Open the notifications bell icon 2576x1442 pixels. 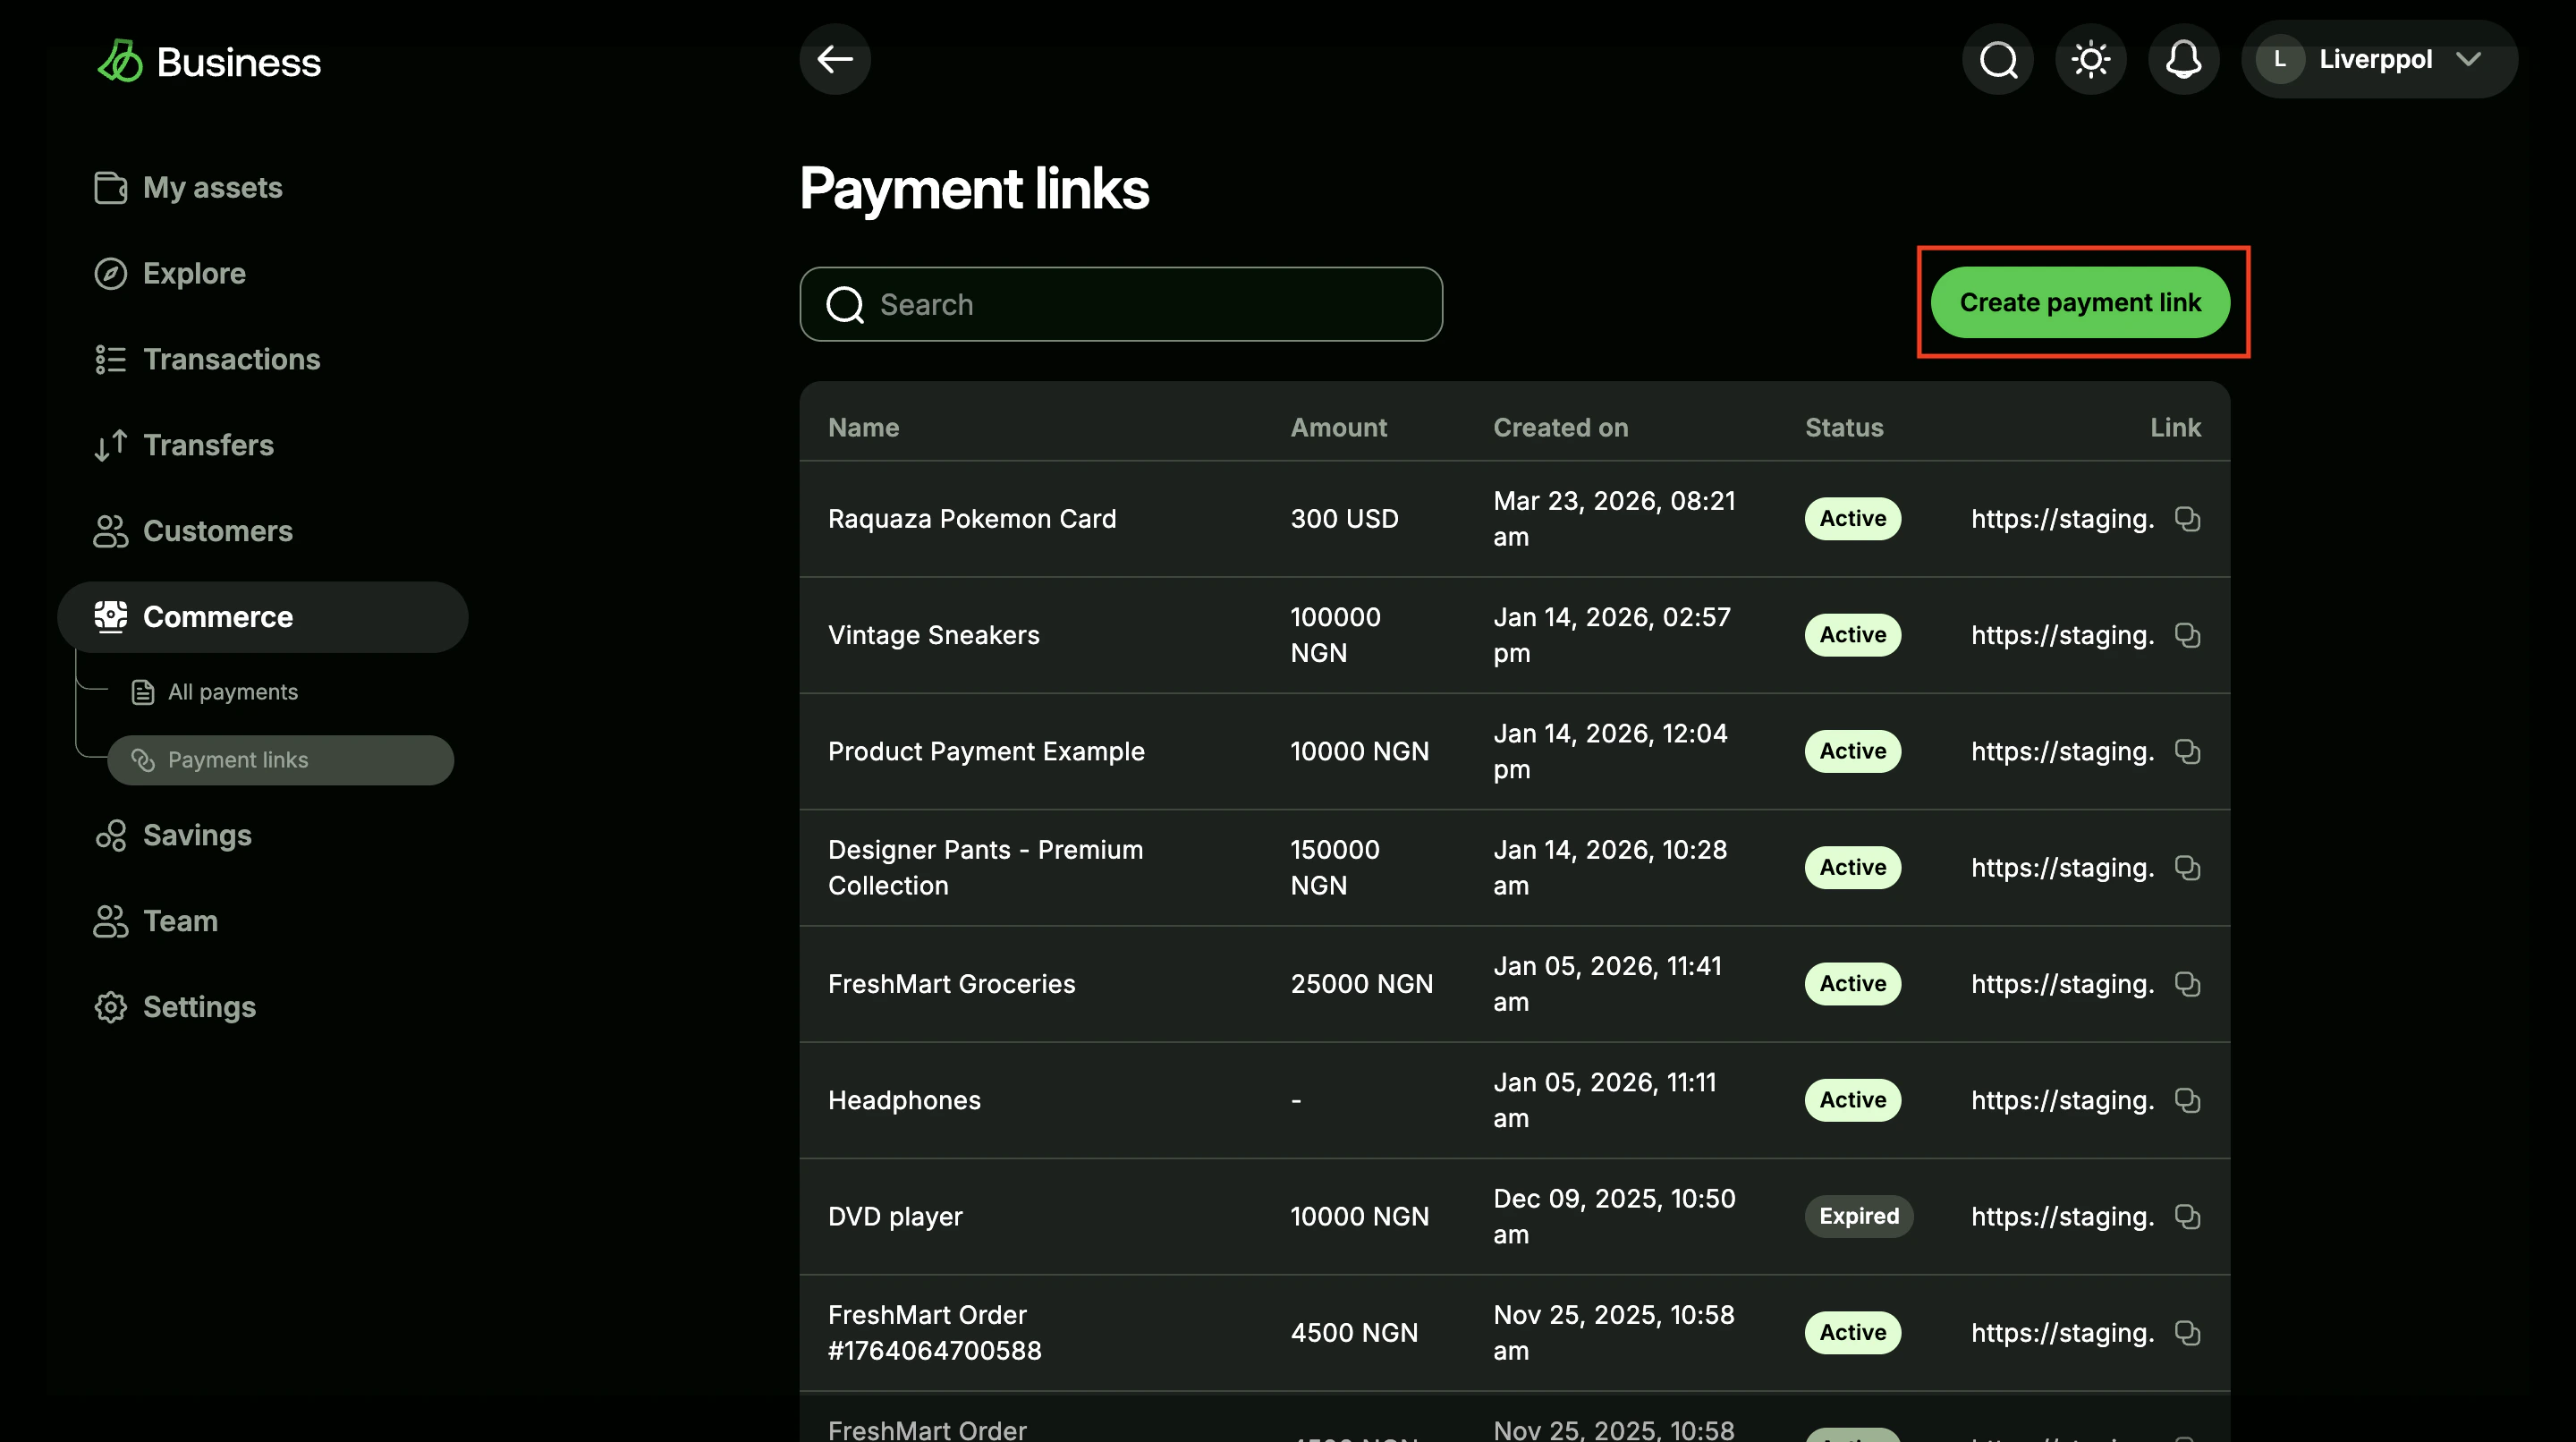[x=2183, y=59]
